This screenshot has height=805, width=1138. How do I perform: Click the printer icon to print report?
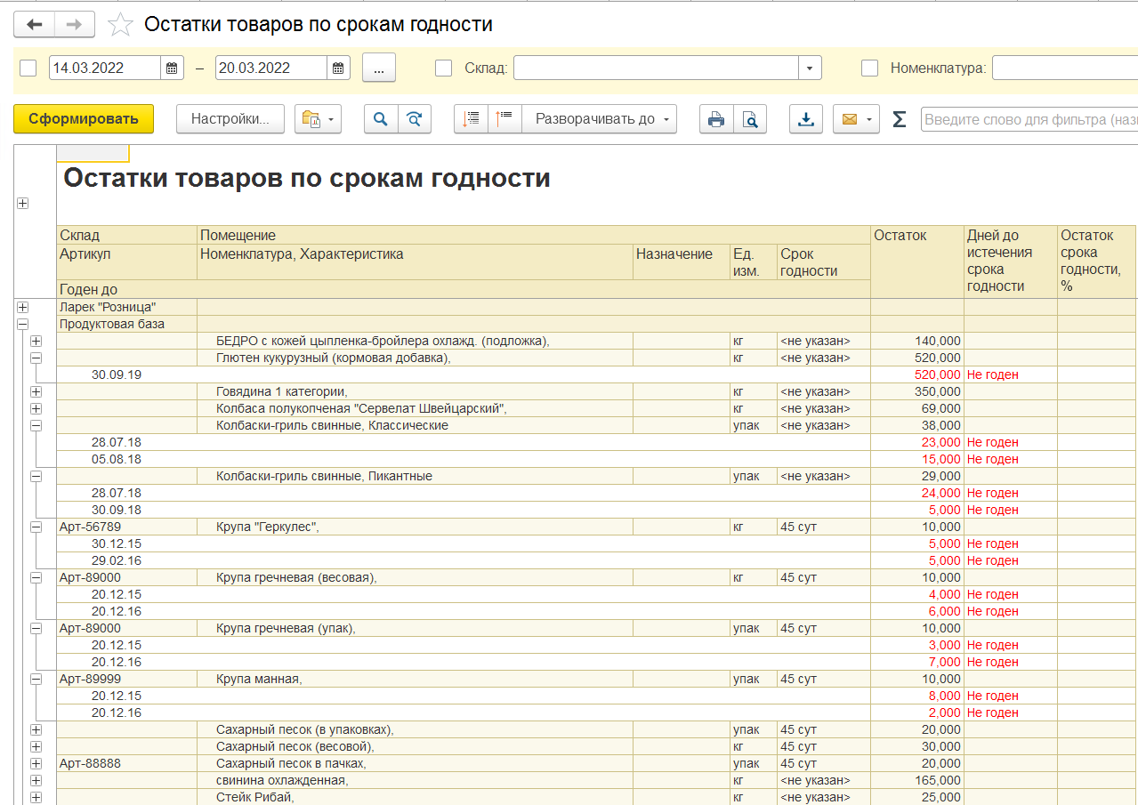pos(716,119)
